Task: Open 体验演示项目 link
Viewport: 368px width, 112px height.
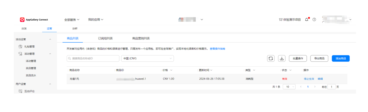Action: pos(292,20)
